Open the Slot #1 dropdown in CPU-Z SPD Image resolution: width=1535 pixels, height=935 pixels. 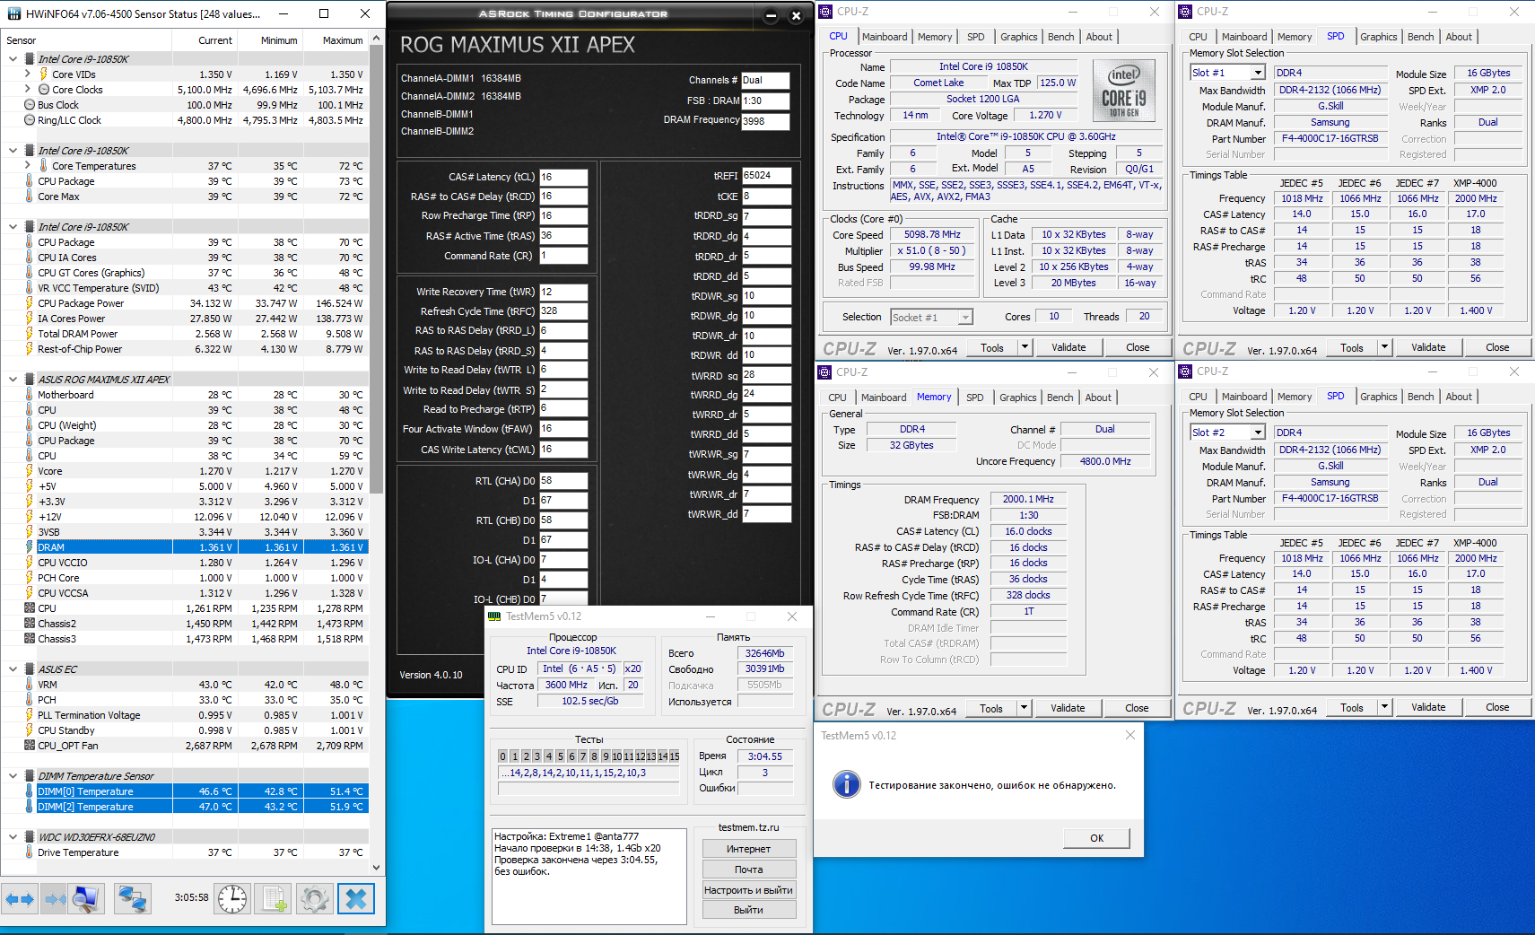pyautogui.click(x=1258, y=73)
